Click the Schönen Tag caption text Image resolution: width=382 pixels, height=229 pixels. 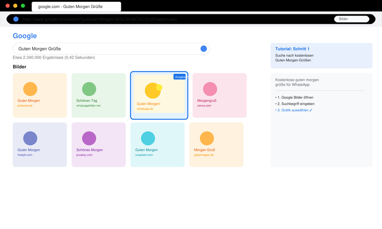pos(87,101)
